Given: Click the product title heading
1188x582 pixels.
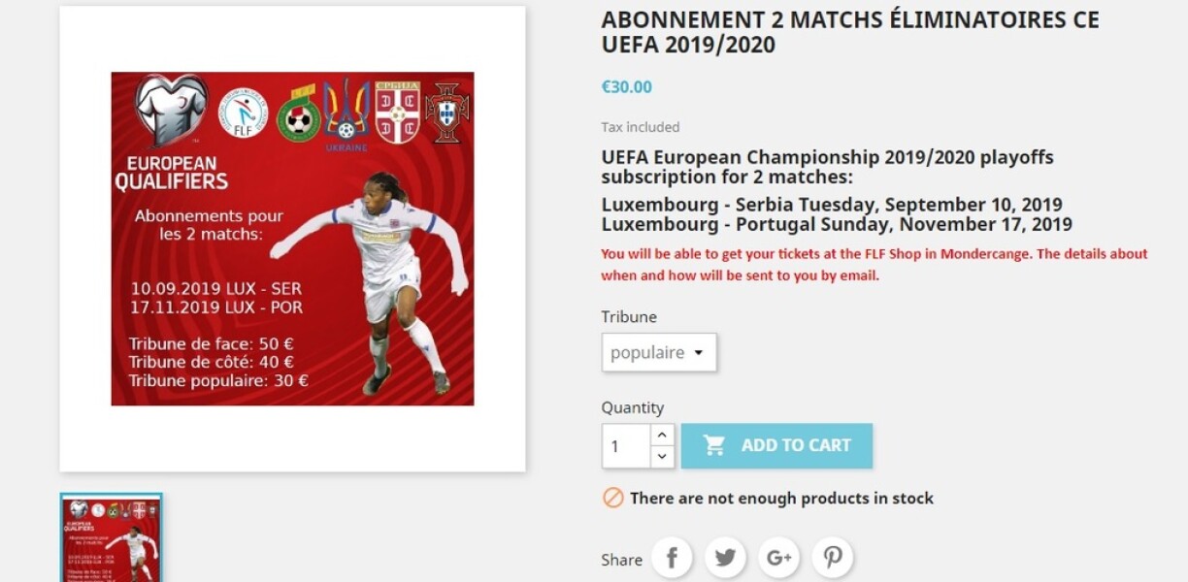Looking at the screenshot, I should tap(849, 32).
